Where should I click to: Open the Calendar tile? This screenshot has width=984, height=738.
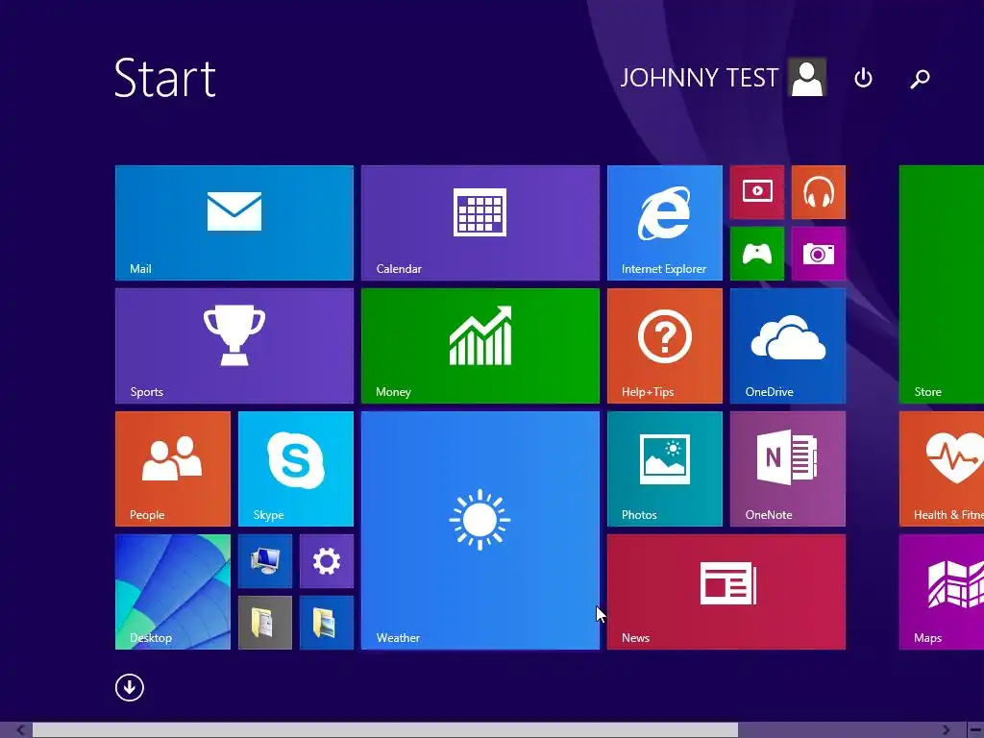click(480, 223)
